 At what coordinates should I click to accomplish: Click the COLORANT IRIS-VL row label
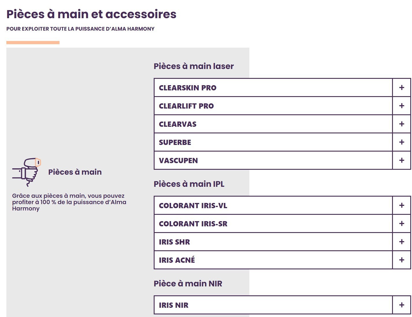pyautogui.click(x=193, y=206)
